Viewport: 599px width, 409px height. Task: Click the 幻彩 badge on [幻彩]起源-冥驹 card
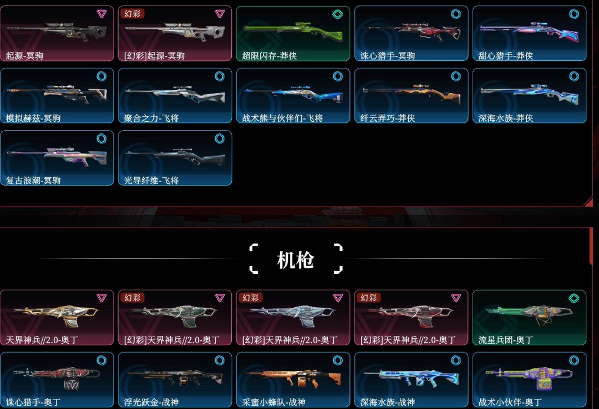132,14
